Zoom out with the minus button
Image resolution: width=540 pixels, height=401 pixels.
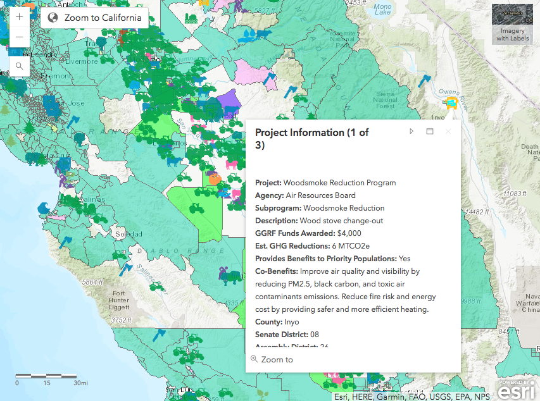point(19,37)
